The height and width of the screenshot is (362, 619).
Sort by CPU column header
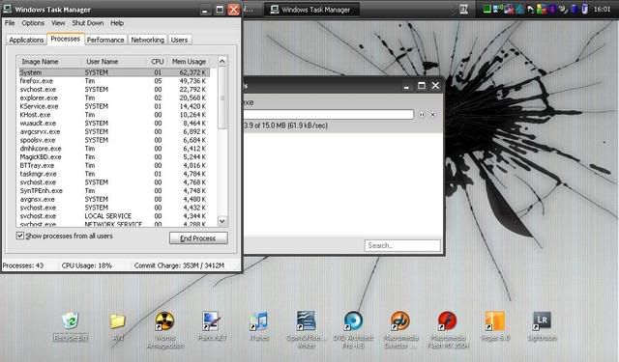[x=157, y=62]
